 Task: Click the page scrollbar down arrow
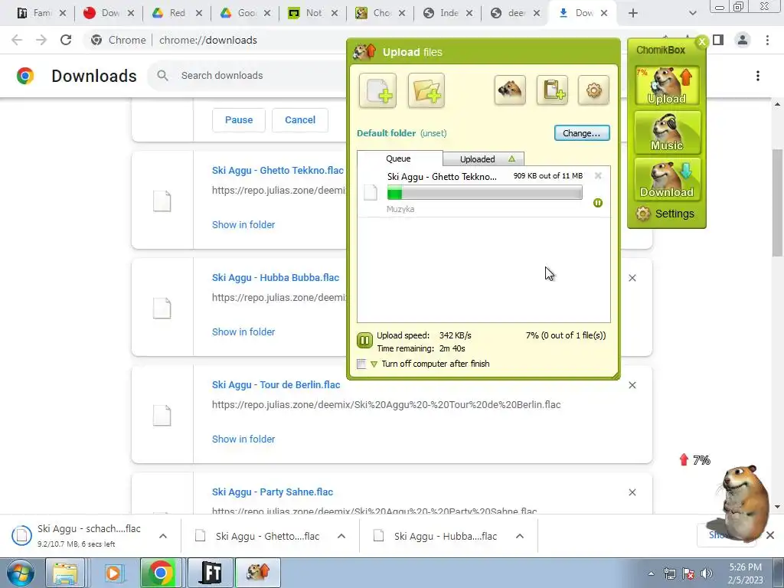click(x=778, y=507)
